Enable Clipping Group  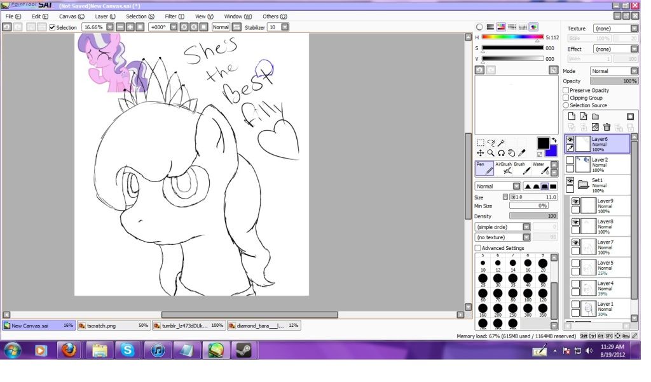pos(565,97)
